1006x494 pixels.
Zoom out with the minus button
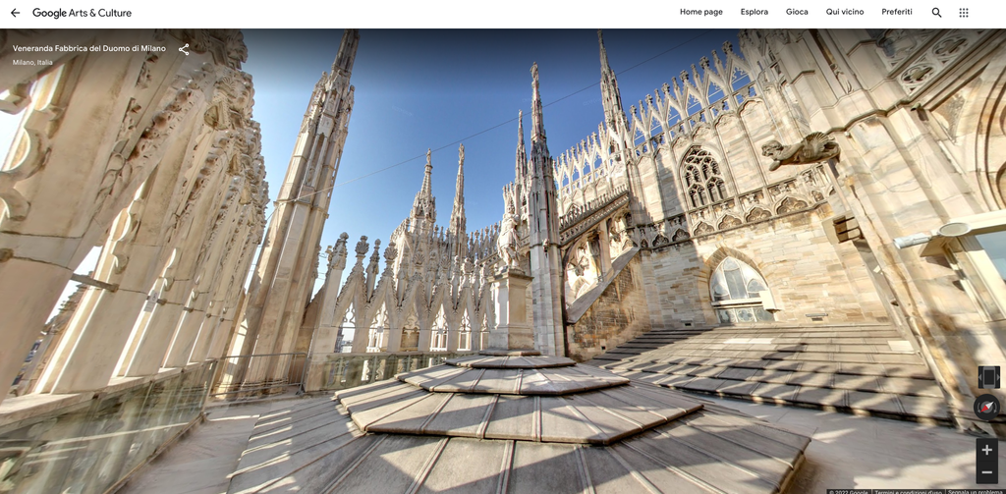point(986,472)
